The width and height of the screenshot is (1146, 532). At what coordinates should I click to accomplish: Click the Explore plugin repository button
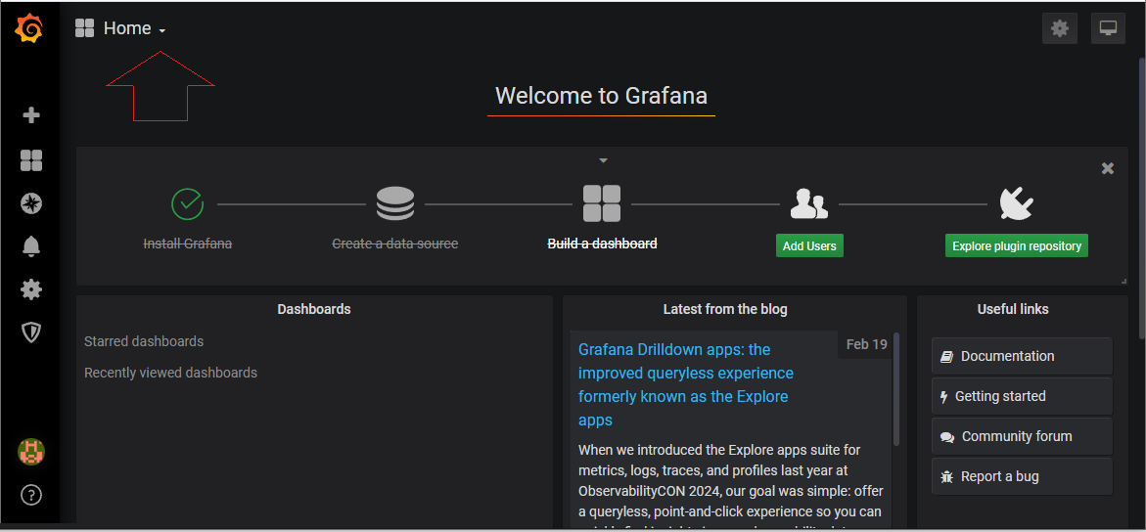tap(1016, 245)
